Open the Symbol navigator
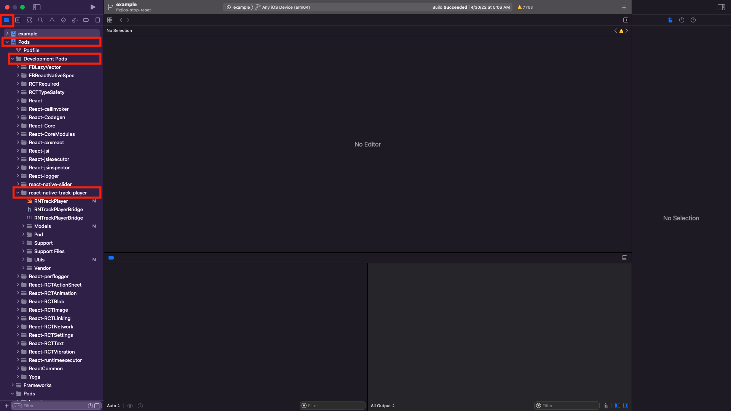Viewport: 731px width, 411px height. (x=29, y=20)
